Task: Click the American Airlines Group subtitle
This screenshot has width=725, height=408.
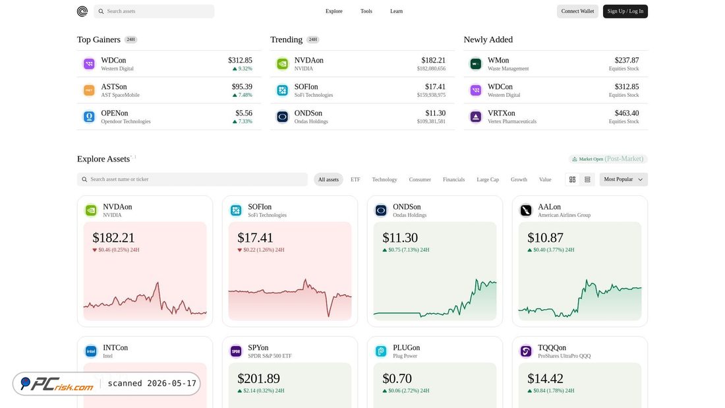Action: click(564, 215)
